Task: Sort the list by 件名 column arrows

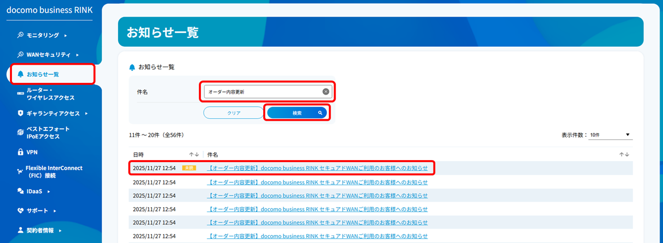Action: tap(624, 155)
